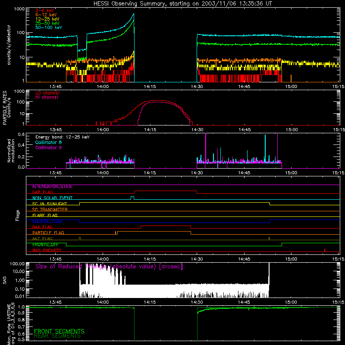Choose the cyan 50-100 keV legend label
The width and height of the screenshot is (345, 345).
click(x=49, y=28)
